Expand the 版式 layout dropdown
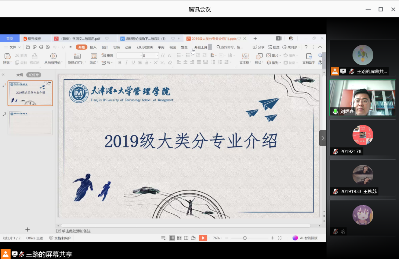 pos(94,62)
